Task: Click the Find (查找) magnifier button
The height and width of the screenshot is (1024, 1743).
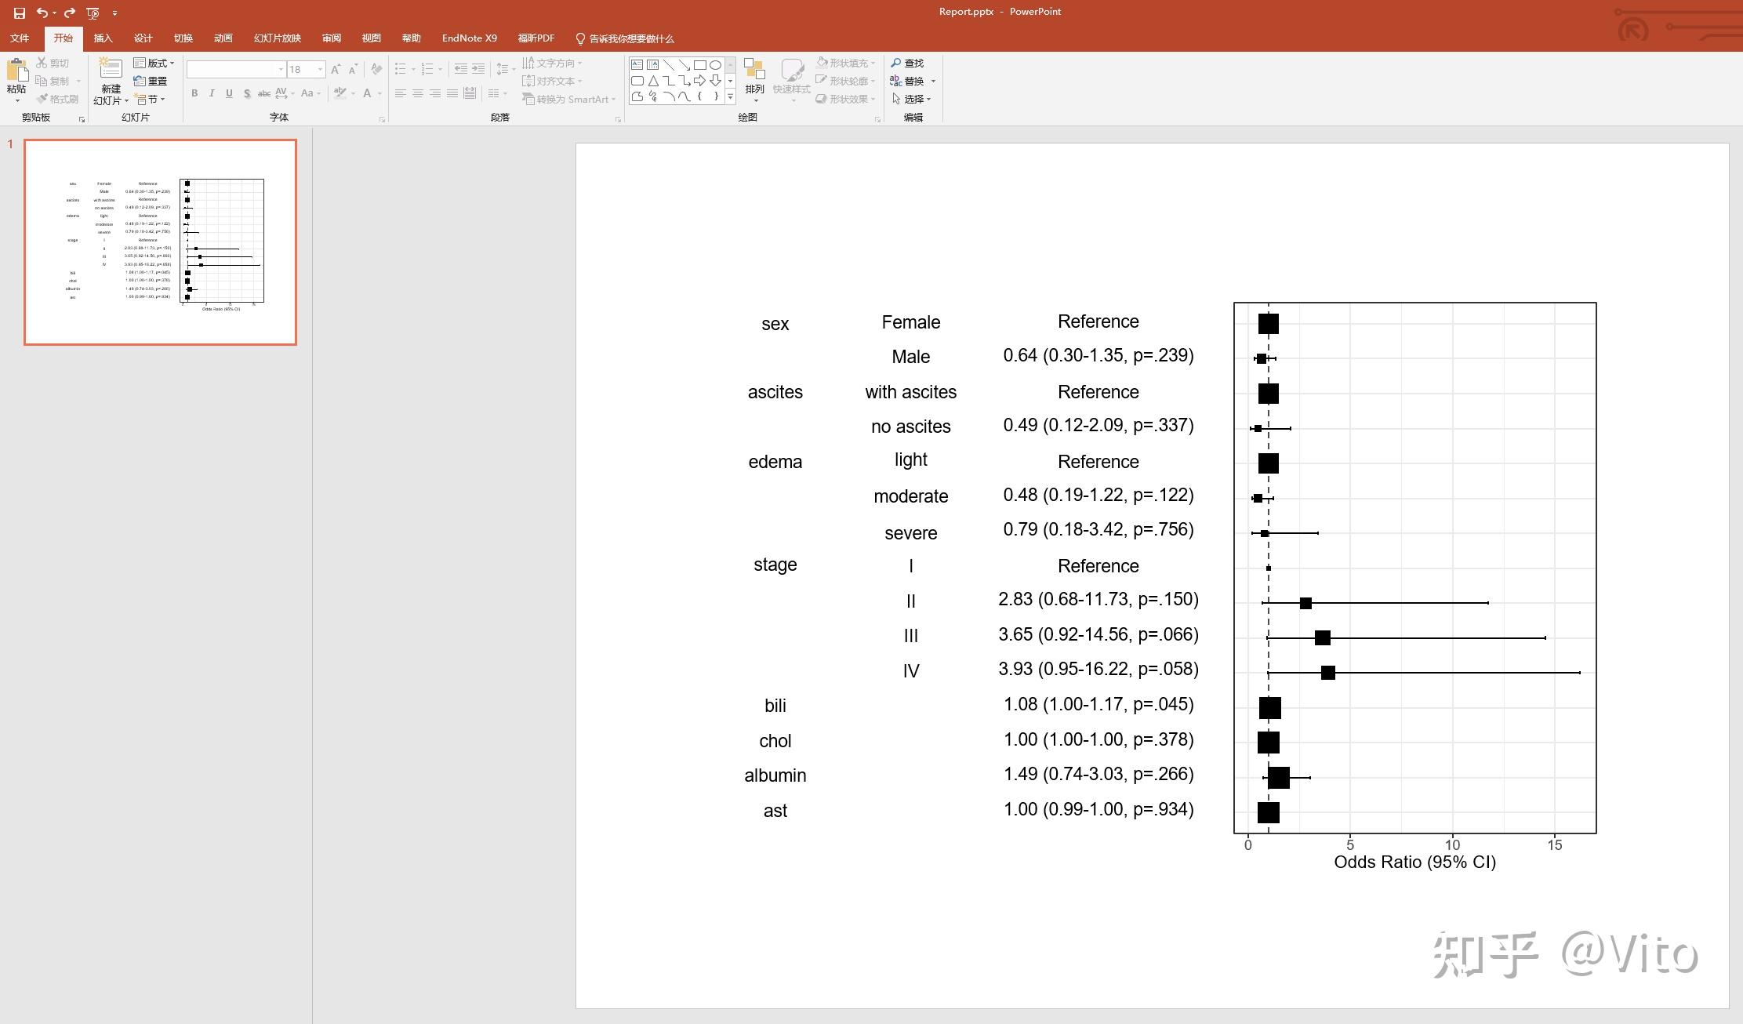Action: tap(908, 63)
